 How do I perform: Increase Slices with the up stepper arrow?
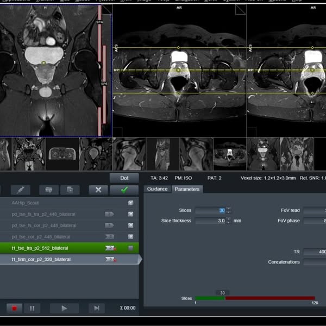point(229,209)
